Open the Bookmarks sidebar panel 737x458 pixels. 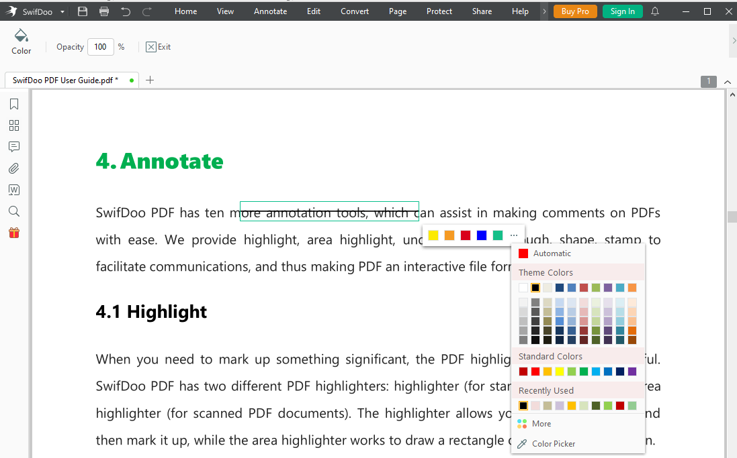[x=14, y=104]
